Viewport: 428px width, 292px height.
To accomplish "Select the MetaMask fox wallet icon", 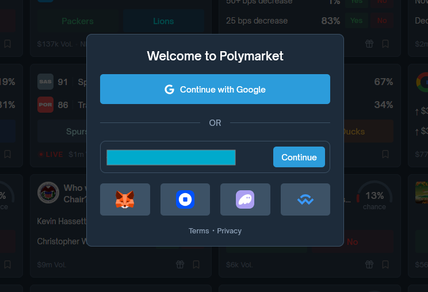I will (125, 199).
